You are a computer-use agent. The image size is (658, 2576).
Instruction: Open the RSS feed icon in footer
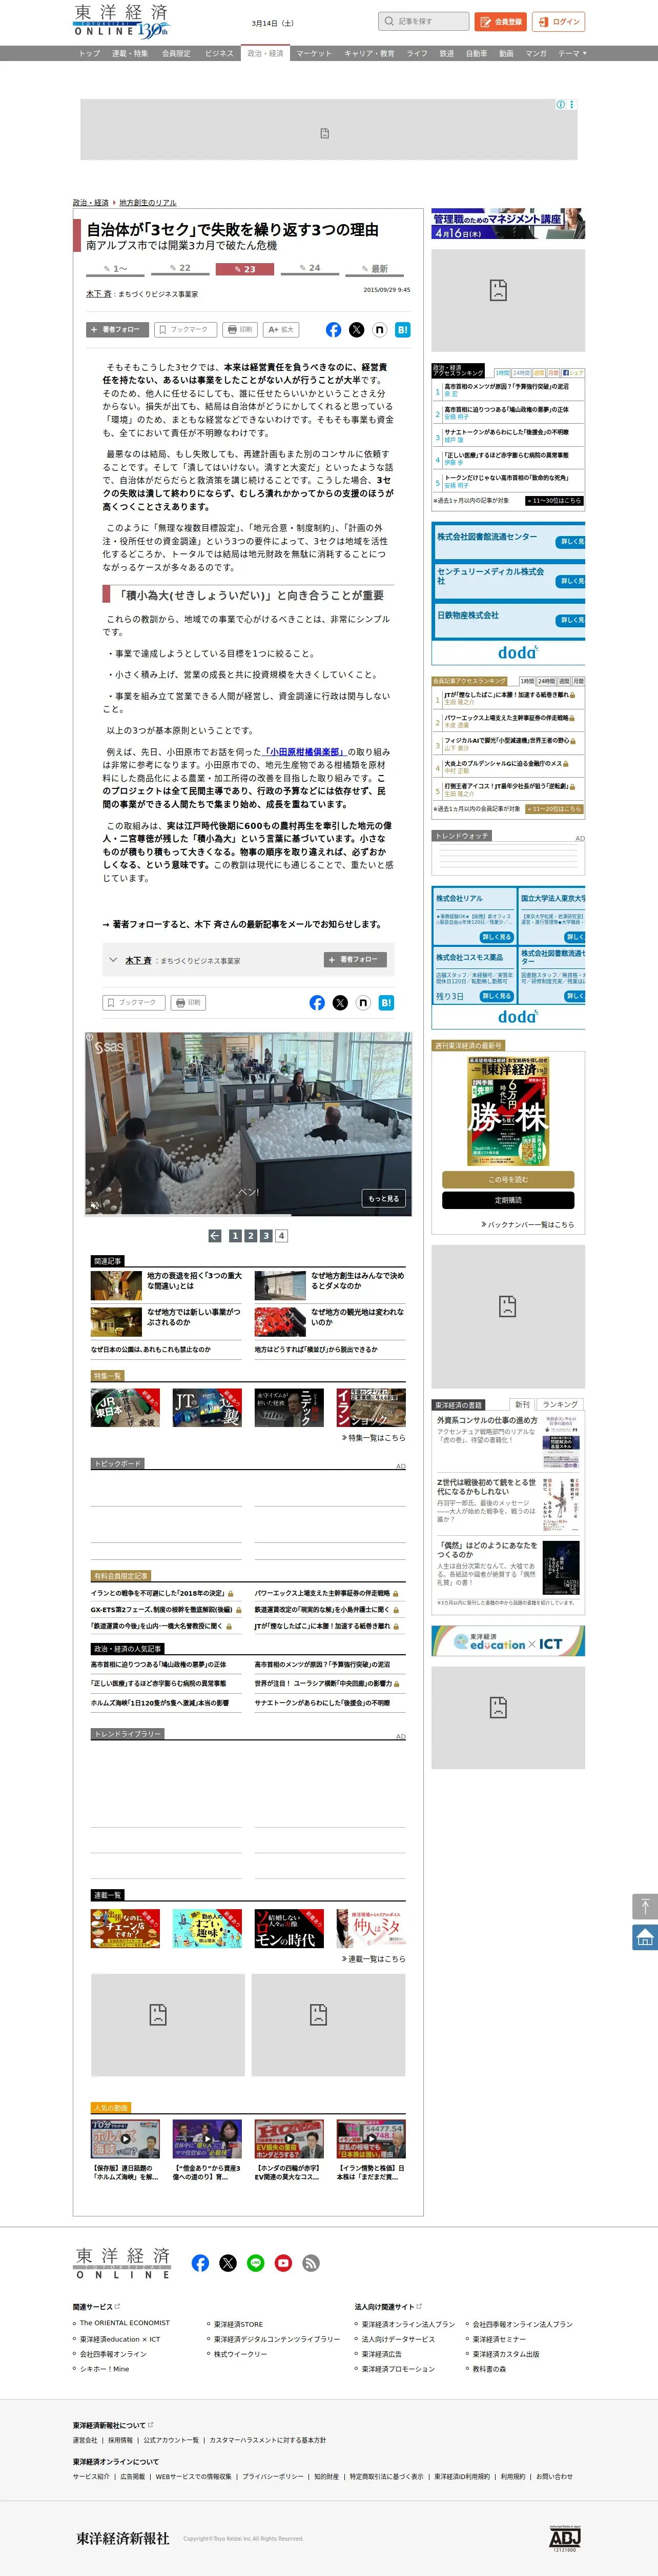(x=312, y=2262)
